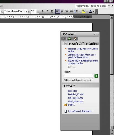Go forward in the task pane

(x=69, y=39)
